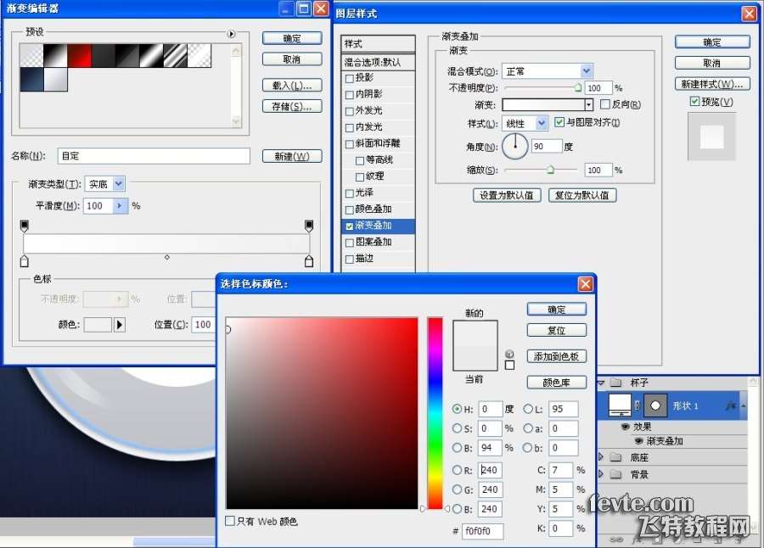Select the red gradient preset

80,55
